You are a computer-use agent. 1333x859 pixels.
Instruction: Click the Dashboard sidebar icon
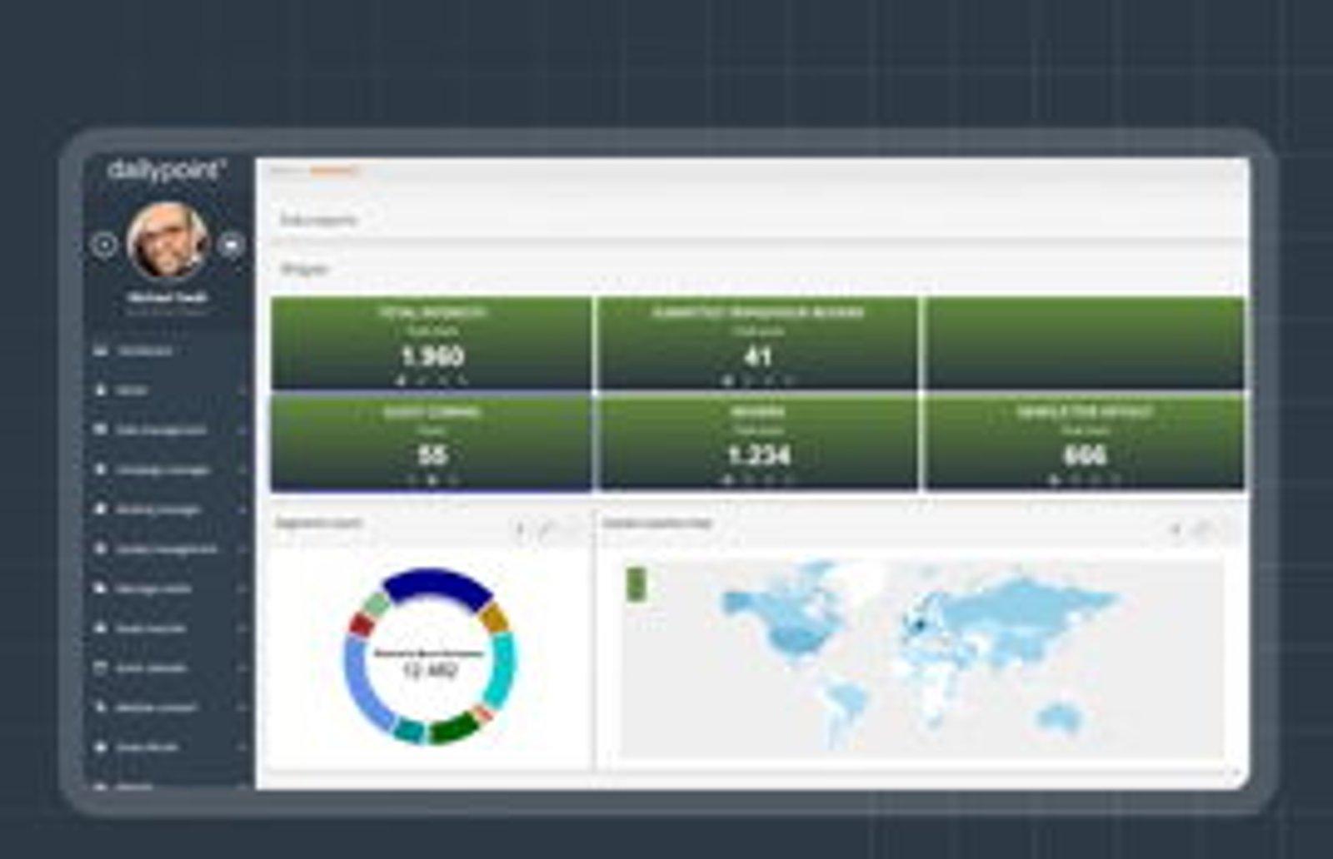(x=101, y=350)
